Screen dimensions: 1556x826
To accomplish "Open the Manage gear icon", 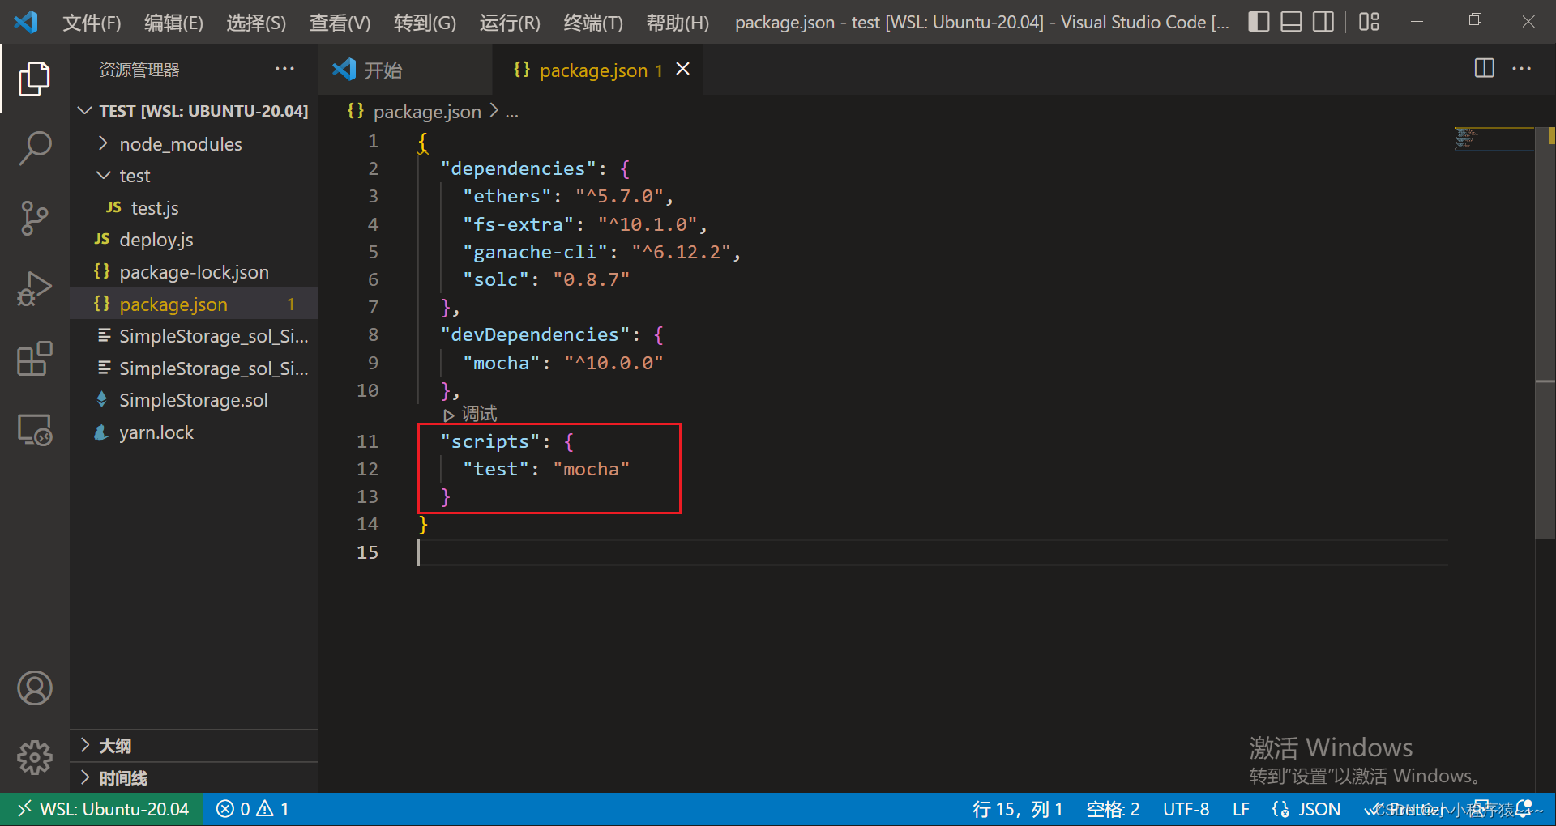I will (x=34, y=758).
